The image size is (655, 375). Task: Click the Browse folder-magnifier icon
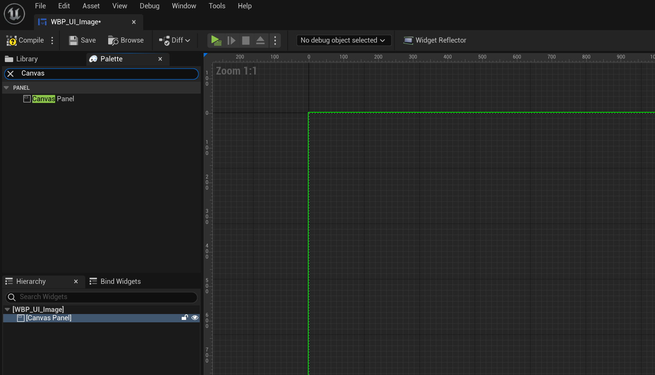(113, 41)
